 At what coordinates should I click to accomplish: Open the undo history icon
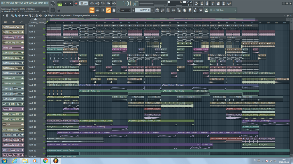tap(196, 3)
